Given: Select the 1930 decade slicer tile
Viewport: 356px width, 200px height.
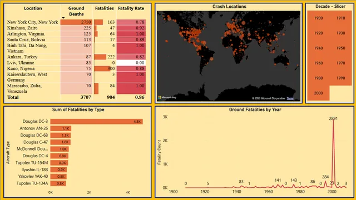Looking at the screenshot, I should [x=340, y=33].
